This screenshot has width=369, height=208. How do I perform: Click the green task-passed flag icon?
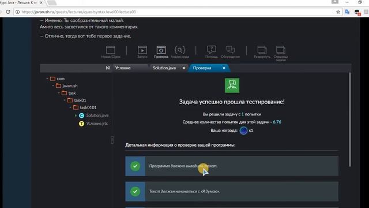pos(232,86)
